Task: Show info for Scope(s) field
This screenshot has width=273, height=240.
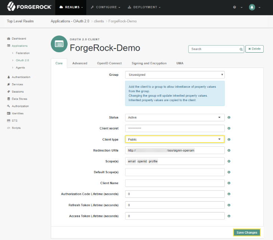Action: coord(229,161)
